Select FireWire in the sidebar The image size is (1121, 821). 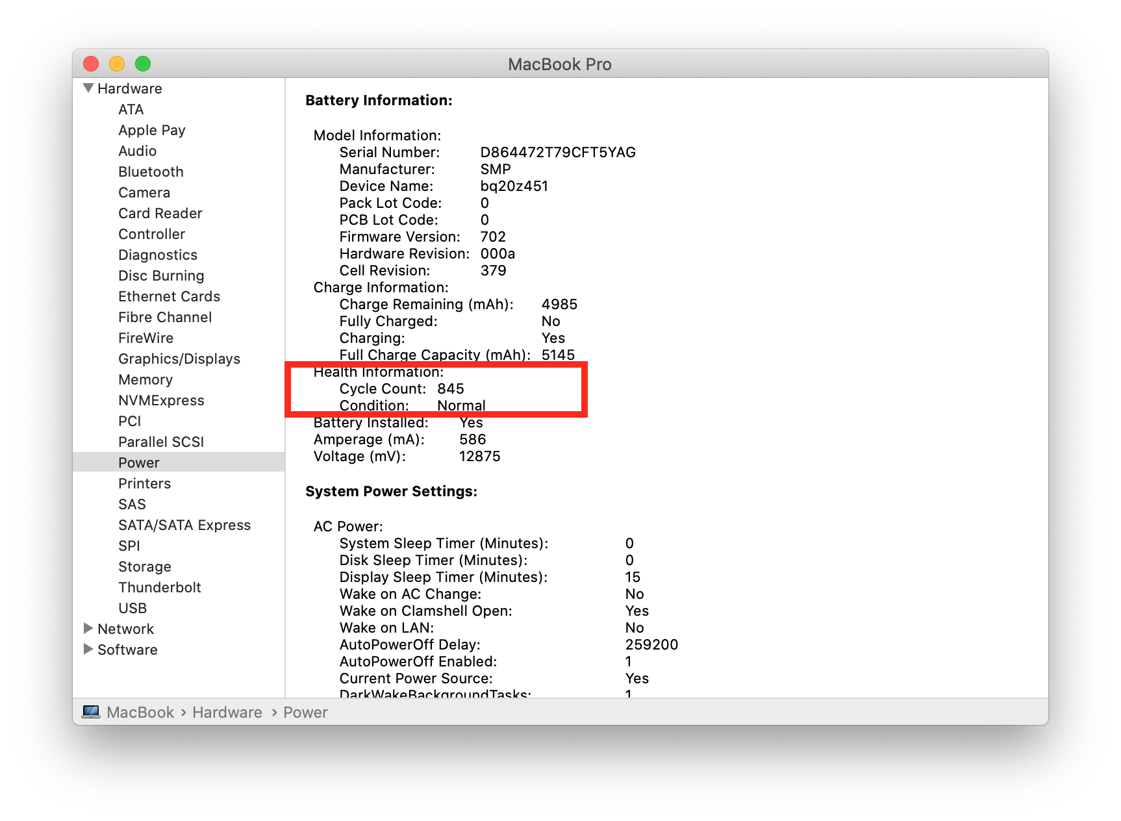(x=146, y=338)
